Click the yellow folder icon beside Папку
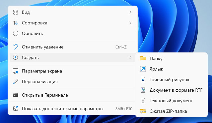The height and width of the screenshot is (123, 212). click(143, 58)
